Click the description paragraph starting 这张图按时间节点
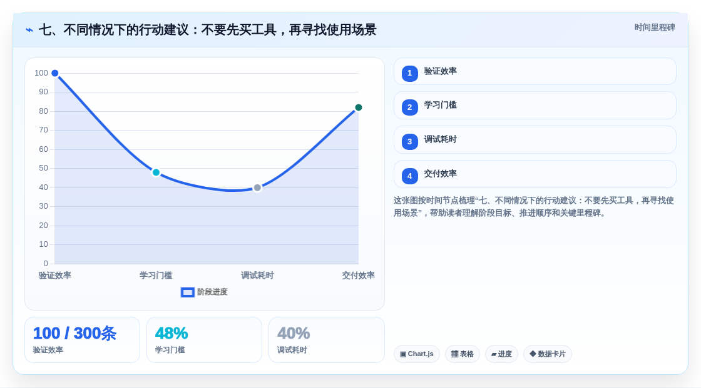Screen dimensions: 701x388 (x=534, y=207)
